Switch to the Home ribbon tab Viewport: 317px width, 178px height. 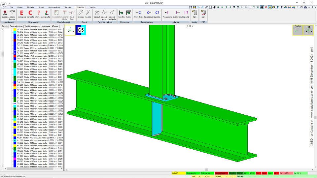click(x=20, y=7)
